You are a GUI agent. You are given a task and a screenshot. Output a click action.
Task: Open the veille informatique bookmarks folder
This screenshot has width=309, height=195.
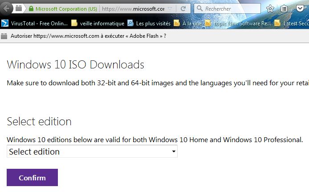[x=98, y=24]
